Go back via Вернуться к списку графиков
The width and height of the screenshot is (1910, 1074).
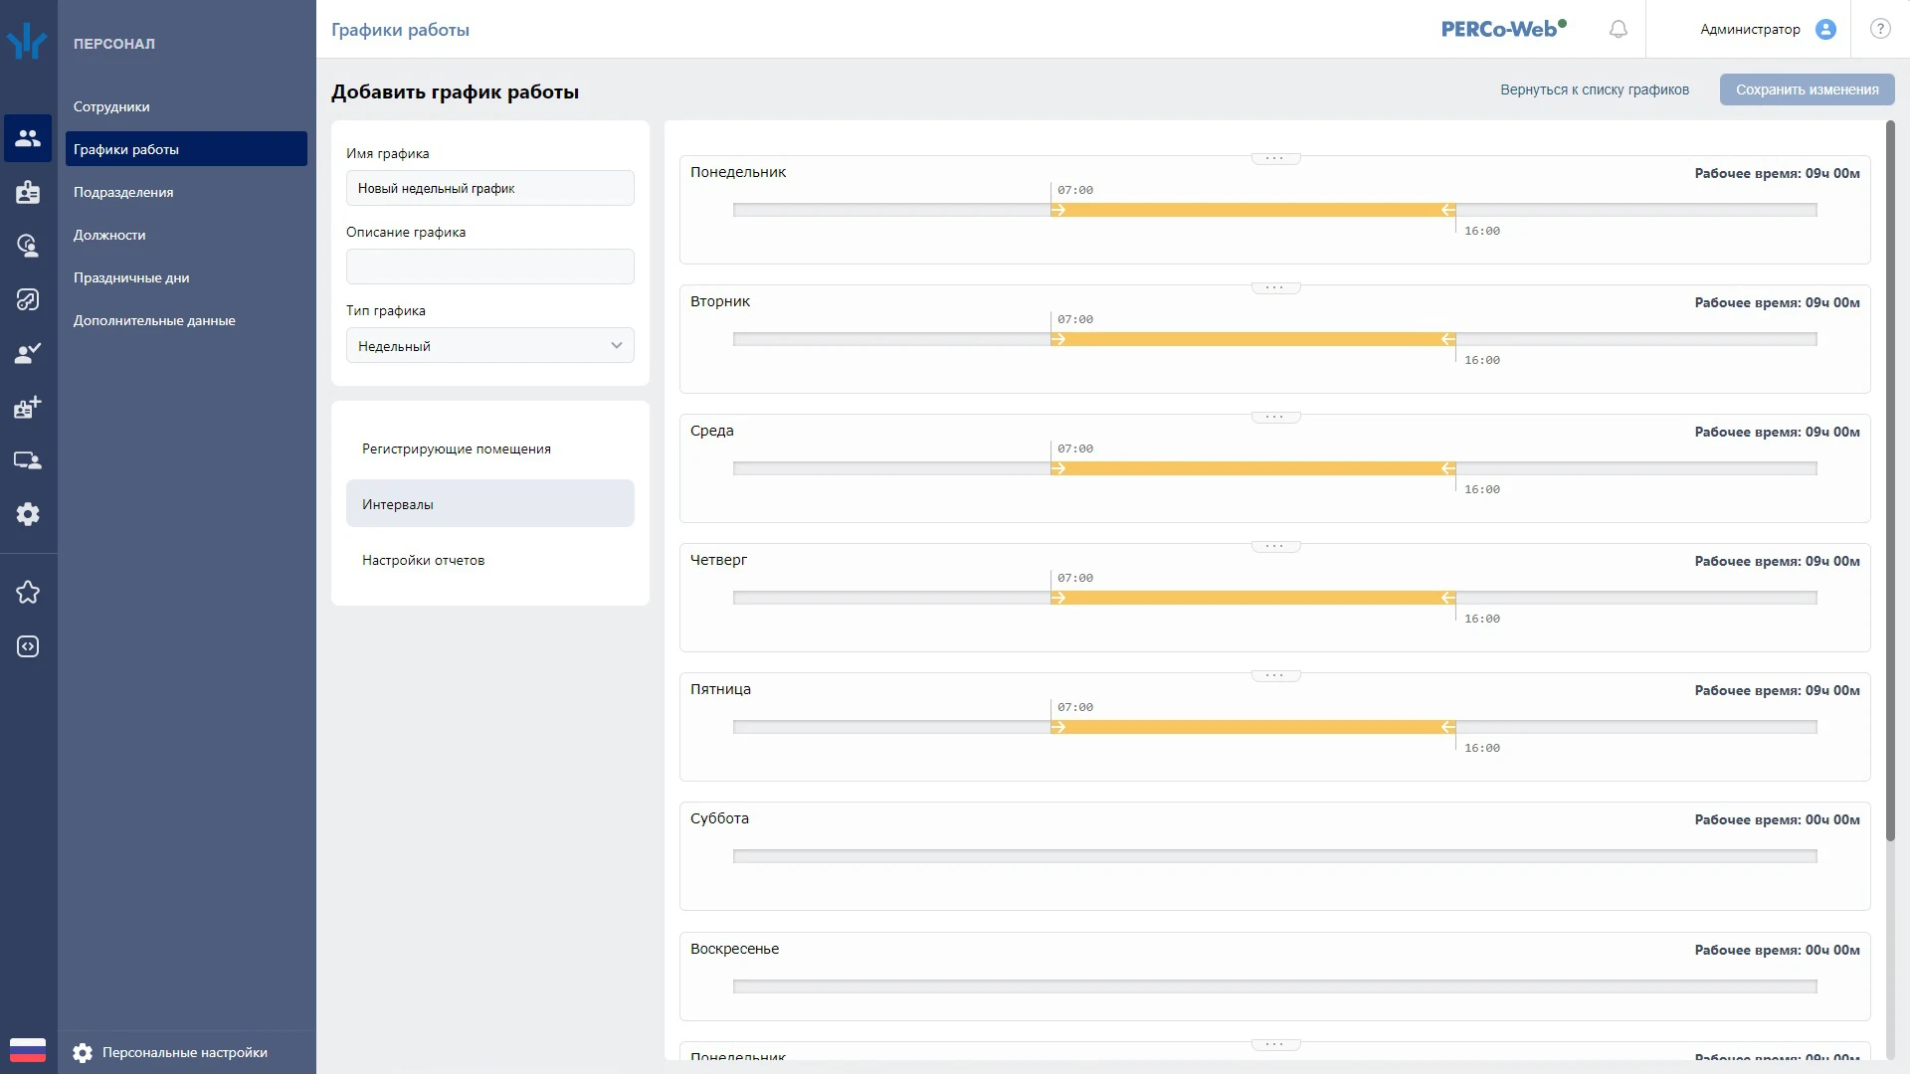click(x=1594, y=89)
